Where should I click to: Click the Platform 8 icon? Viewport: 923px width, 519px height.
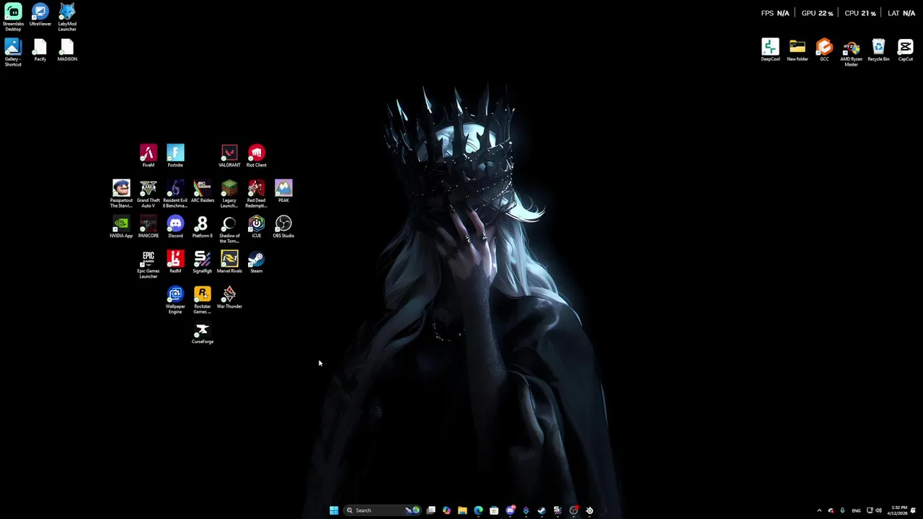(x=203, y=227)
